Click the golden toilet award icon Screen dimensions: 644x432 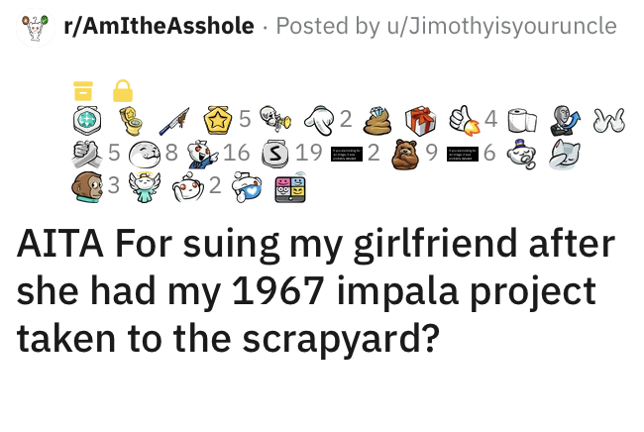pyautogui.click(x=130, y=121)
